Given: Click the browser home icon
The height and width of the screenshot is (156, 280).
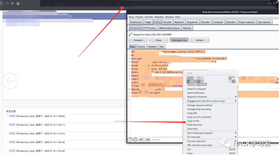Looking at the screenshot, I should (18, 3).
